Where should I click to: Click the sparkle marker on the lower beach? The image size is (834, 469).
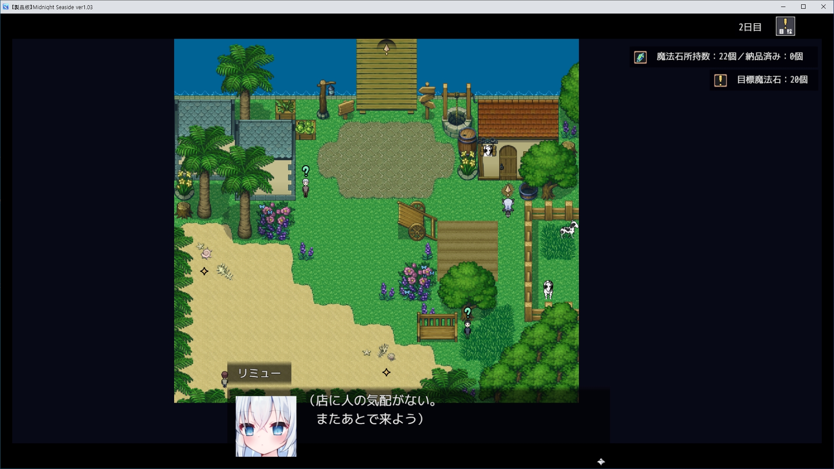(x=386, y=372)
